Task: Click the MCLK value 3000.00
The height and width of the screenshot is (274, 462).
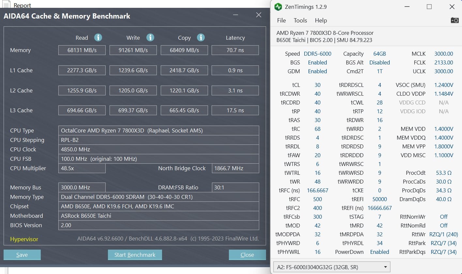Action: click(x=444, y=54)
